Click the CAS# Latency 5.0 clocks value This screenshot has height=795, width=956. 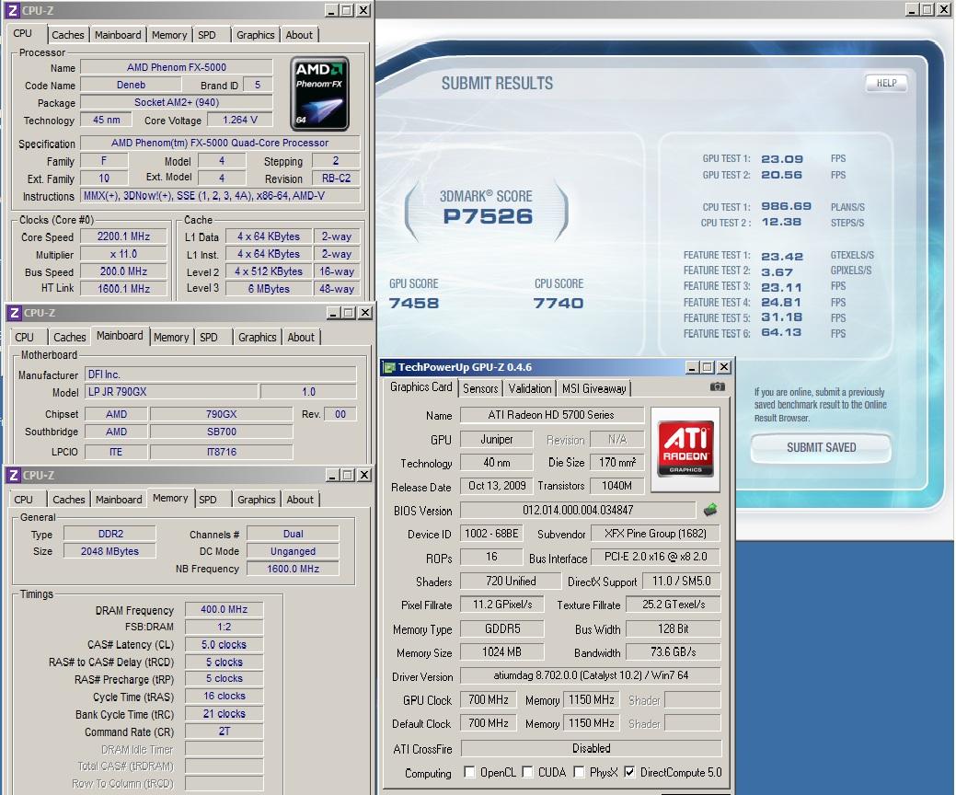[x=224, y=644]
